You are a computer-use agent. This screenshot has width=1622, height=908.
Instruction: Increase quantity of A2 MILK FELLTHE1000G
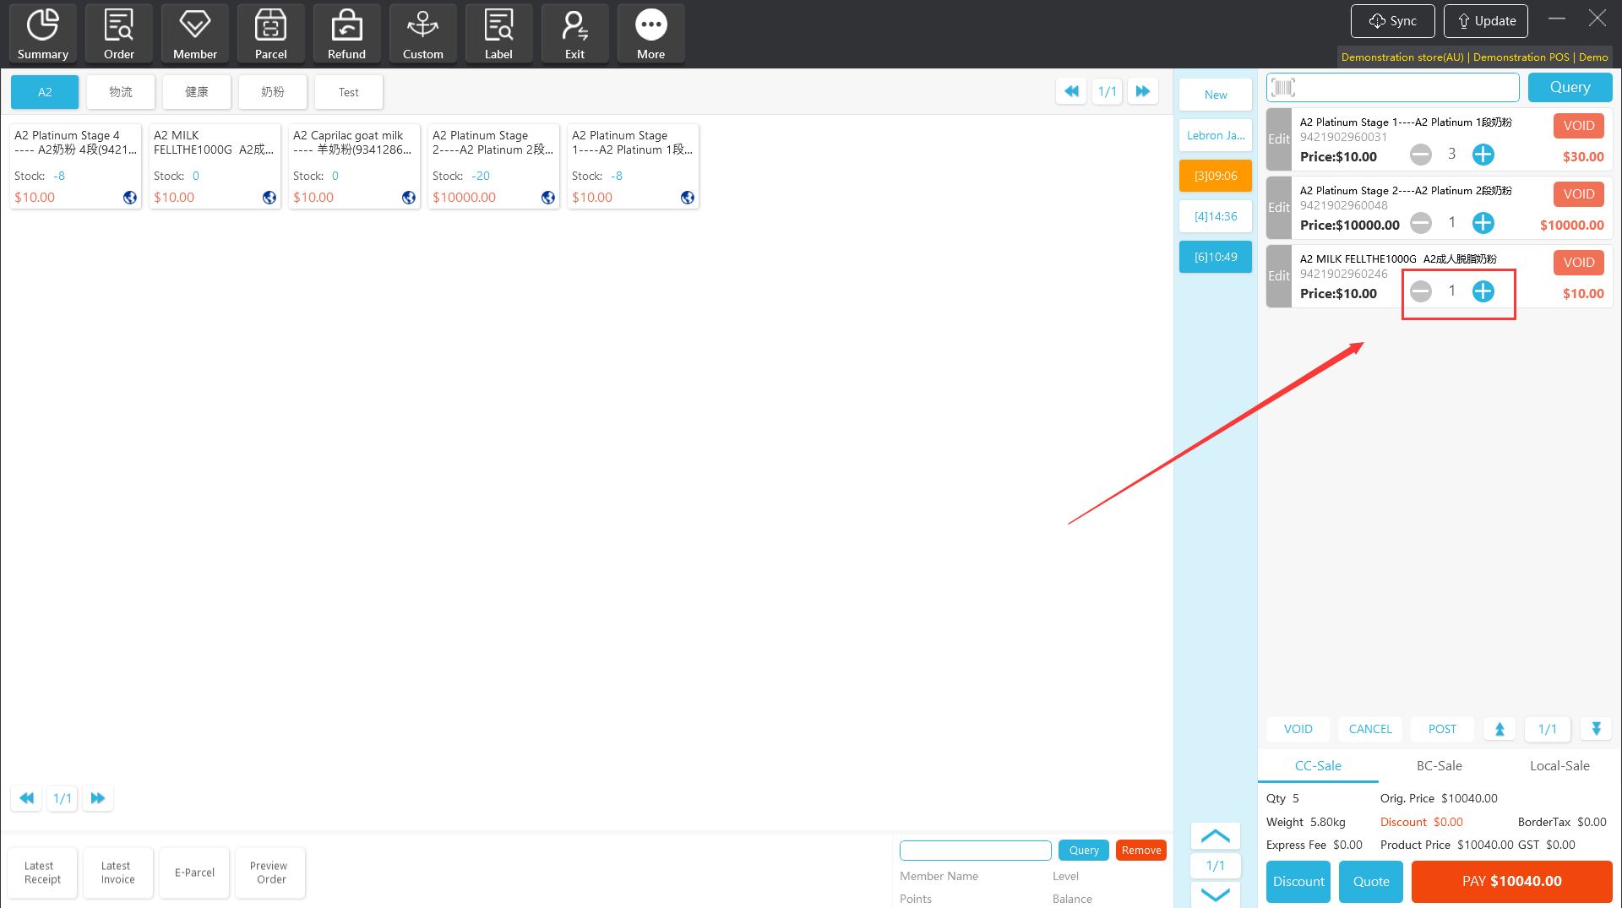pyautogui.click(x=1483, y=291)
